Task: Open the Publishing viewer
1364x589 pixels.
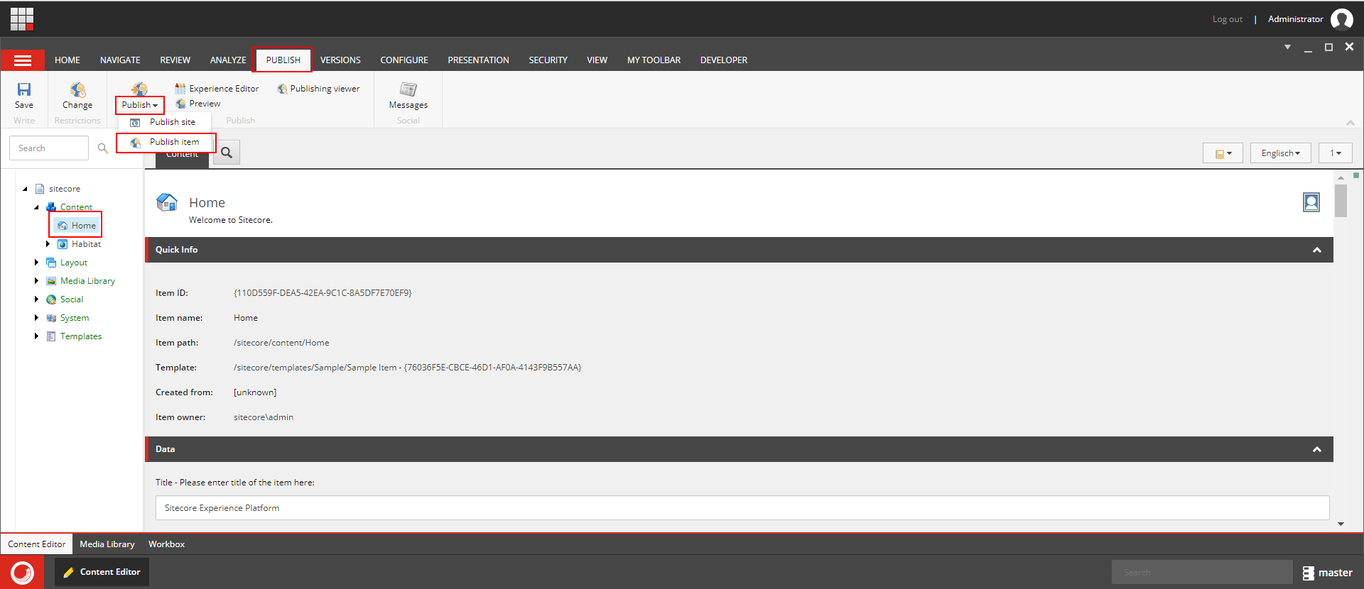Action: 318,89
